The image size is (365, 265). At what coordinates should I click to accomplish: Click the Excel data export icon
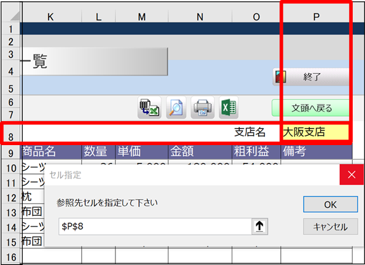[x=149, y=108]
